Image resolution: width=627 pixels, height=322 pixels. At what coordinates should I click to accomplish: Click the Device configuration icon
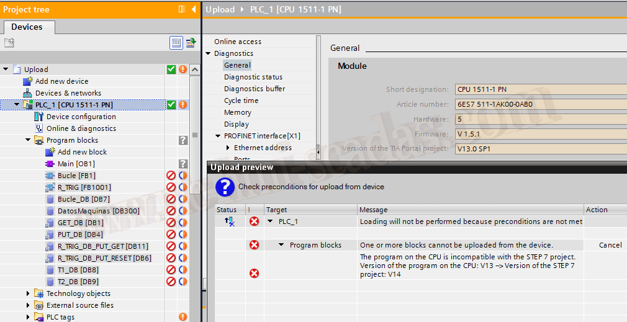[x=39, y=117]
